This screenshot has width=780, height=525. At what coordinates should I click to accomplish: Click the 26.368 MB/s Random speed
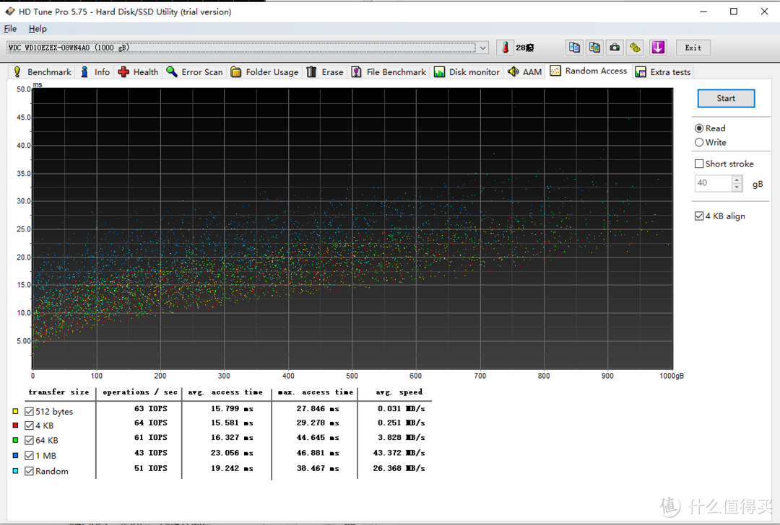coord(399,468)
